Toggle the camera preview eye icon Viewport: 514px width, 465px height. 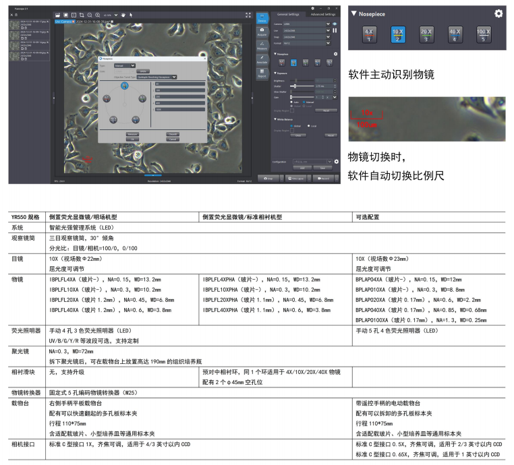click(x=335, y=24)
